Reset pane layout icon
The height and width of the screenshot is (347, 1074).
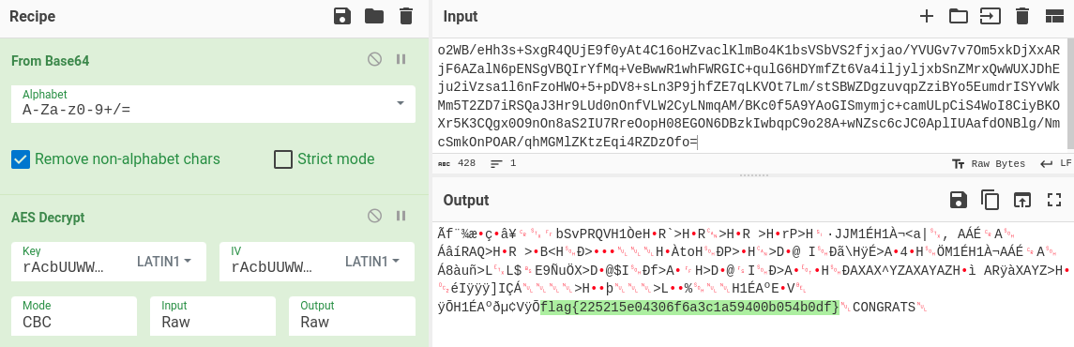[1053, 16]
